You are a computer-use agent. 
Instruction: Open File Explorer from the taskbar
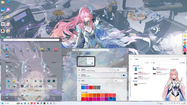[x=28, y=103]
